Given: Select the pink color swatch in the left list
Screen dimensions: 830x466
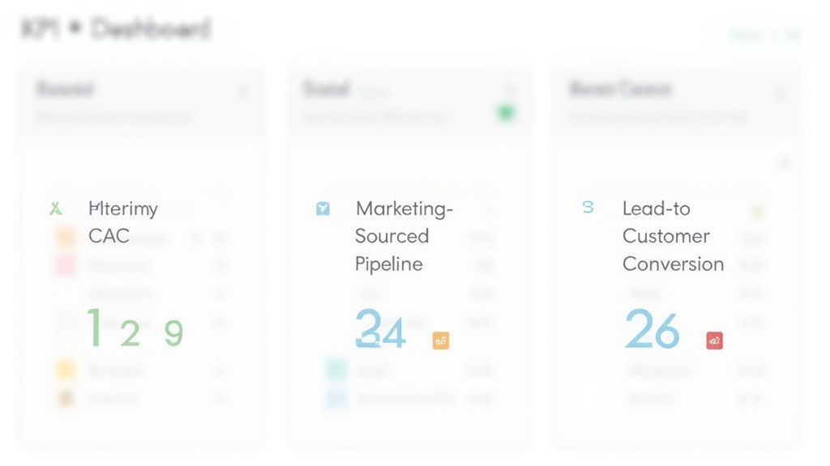Looking at the screenshot, I should pos(65,265).
